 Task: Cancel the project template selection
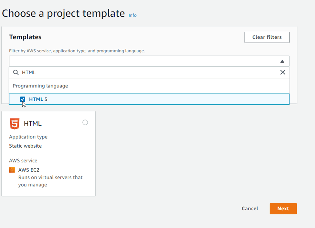[x=250, y=209]
